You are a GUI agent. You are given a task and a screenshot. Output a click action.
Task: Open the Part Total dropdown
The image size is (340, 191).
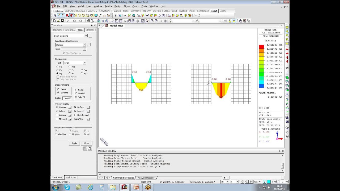85,63
